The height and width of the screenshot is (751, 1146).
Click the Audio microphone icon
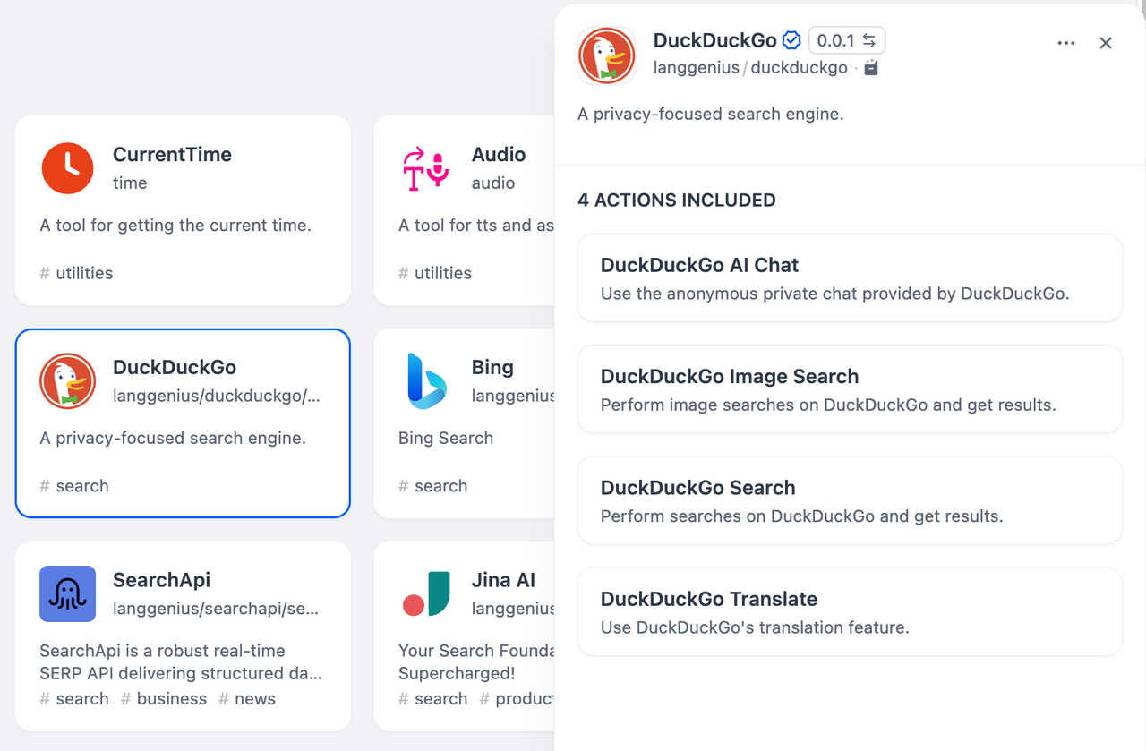coord(425,168)
